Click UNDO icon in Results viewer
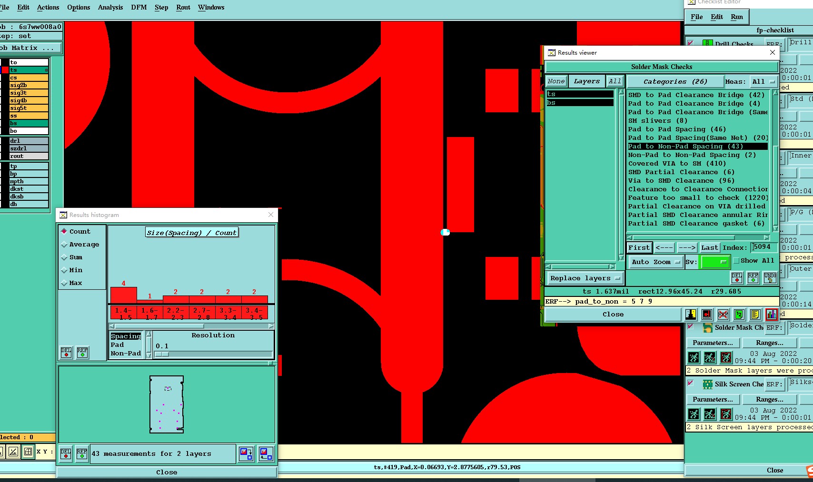Screen dimensions: 813x482 coord(770,278)
